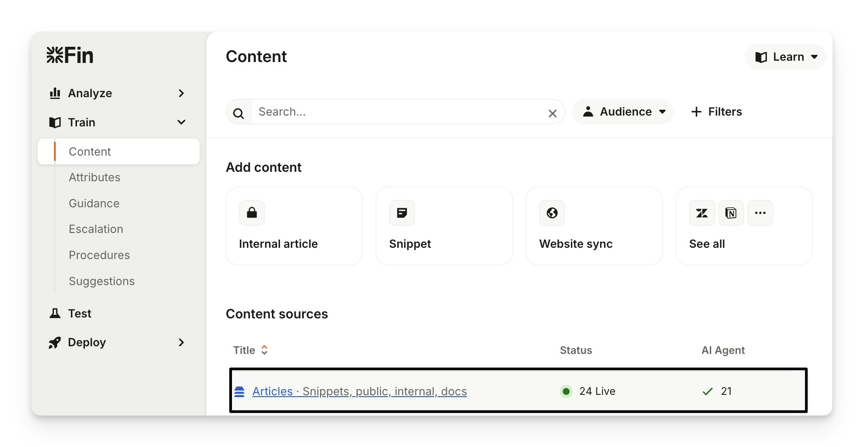Click the Fin logo in the sidebar
Screen dimensions: 864x447
click(x=70, y=55)
